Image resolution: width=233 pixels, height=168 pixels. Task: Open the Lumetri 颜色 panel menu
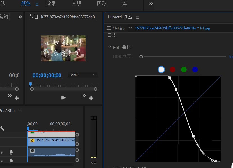click(138, 17)
